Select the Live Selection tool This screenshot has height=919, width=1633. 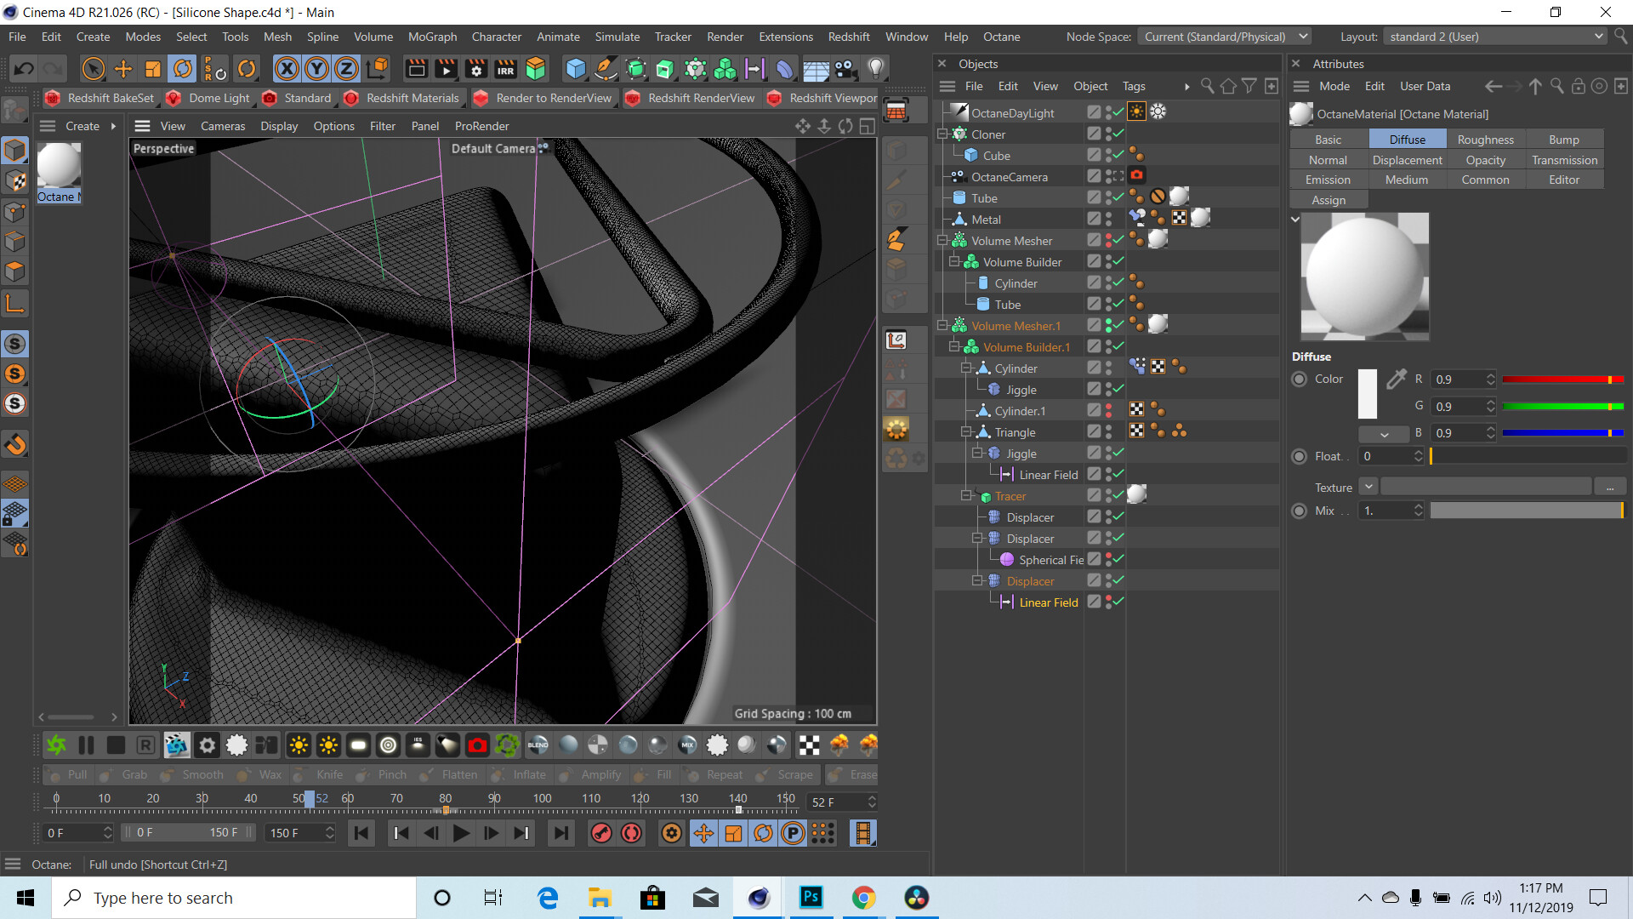coord(93,68)
